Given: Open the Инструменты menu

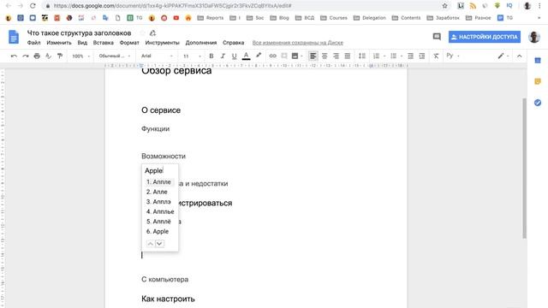Looking at the screenshot, I should [x=162, y=43].
